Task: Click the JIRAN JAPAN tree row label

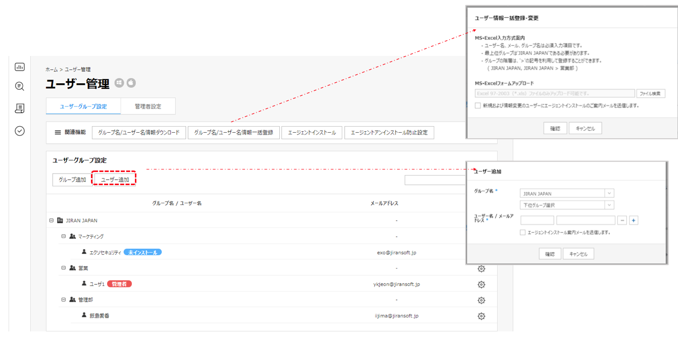Action: click(x=82, y=220)
